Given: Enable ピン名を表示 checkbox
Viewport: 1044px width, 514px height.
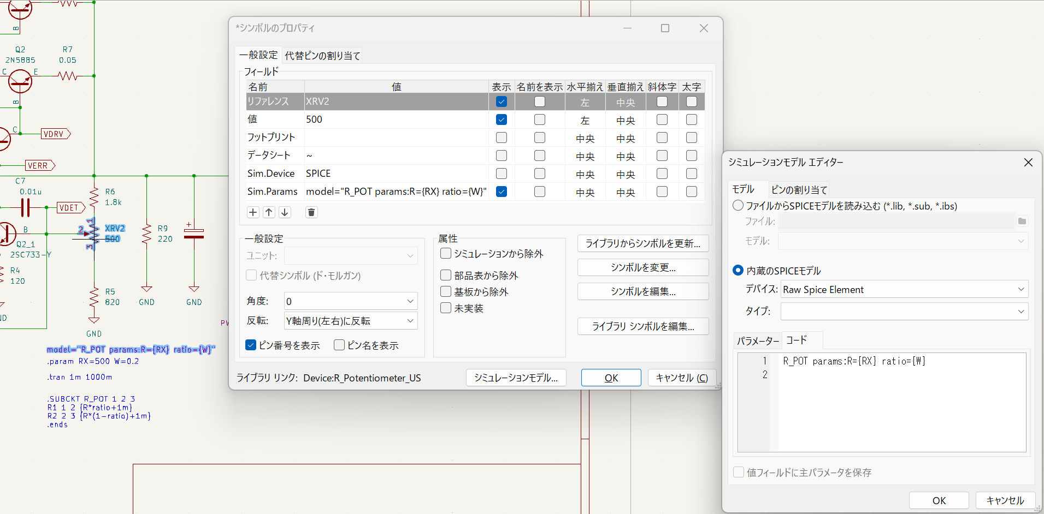Looking at the screenshot, I should pos(339,345).
